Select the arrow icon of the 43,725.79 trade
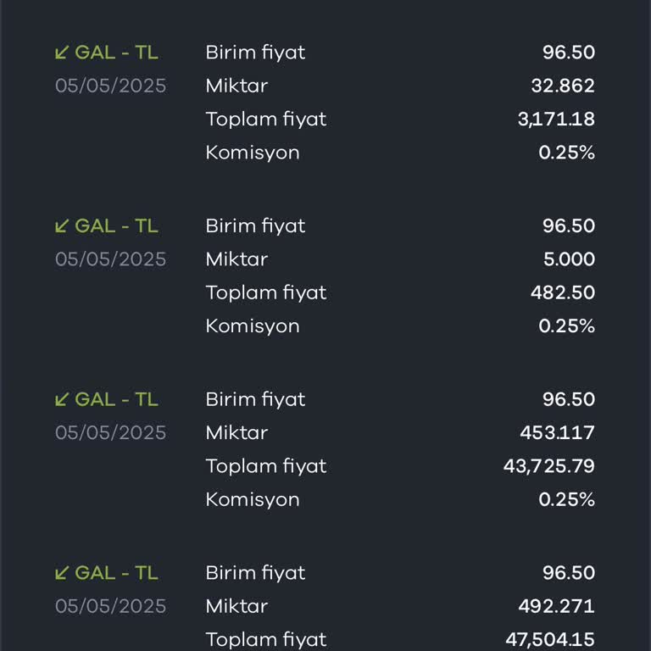This screenshot has width=651, height=651. point(61,399)
